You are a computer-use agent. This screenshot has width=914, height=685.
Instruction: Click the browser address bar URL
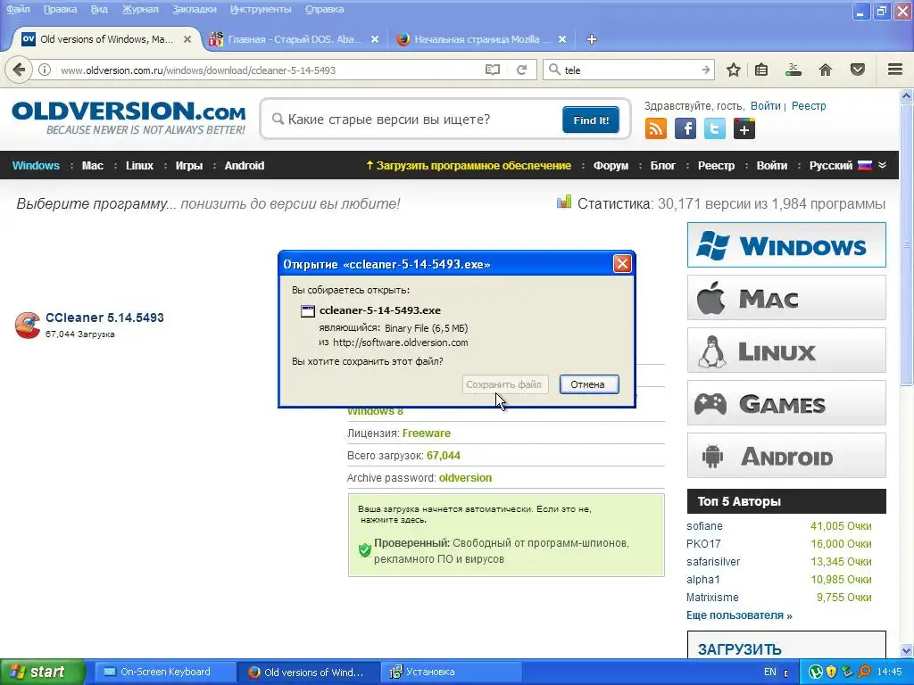[268, 70]
